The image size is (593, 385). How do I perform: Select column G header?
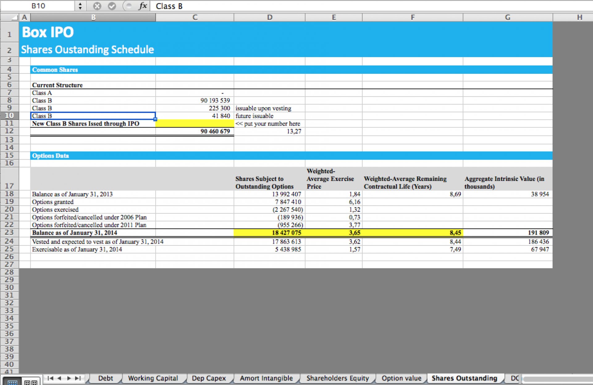pos(508,18)
